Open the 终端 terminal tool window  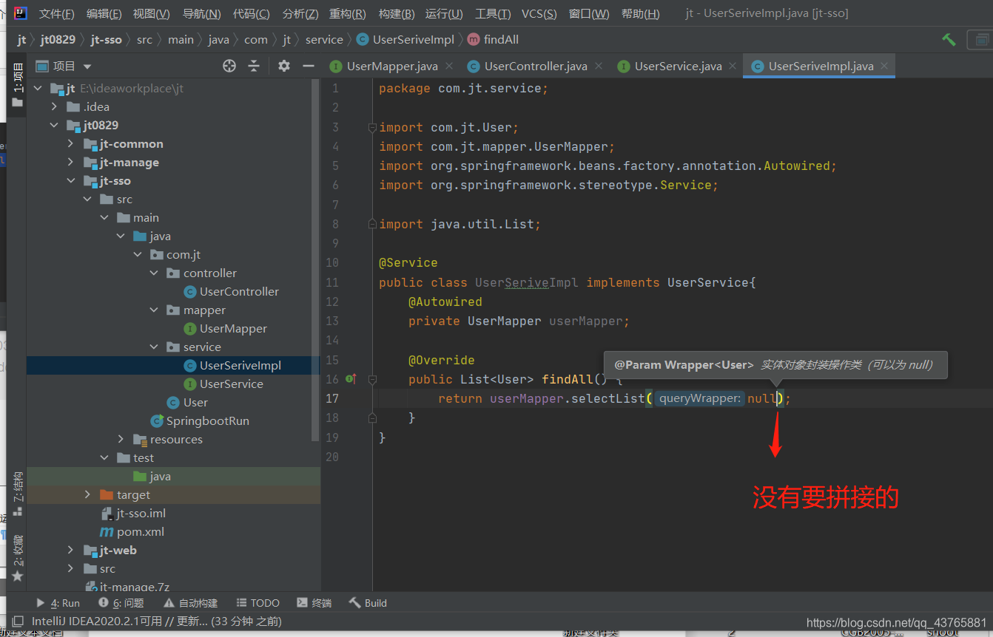314,603
